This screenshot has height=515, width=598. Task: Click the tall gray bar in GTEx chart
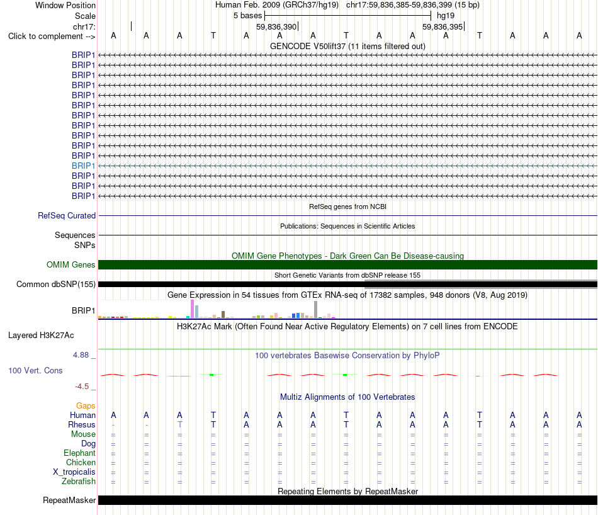316,310
